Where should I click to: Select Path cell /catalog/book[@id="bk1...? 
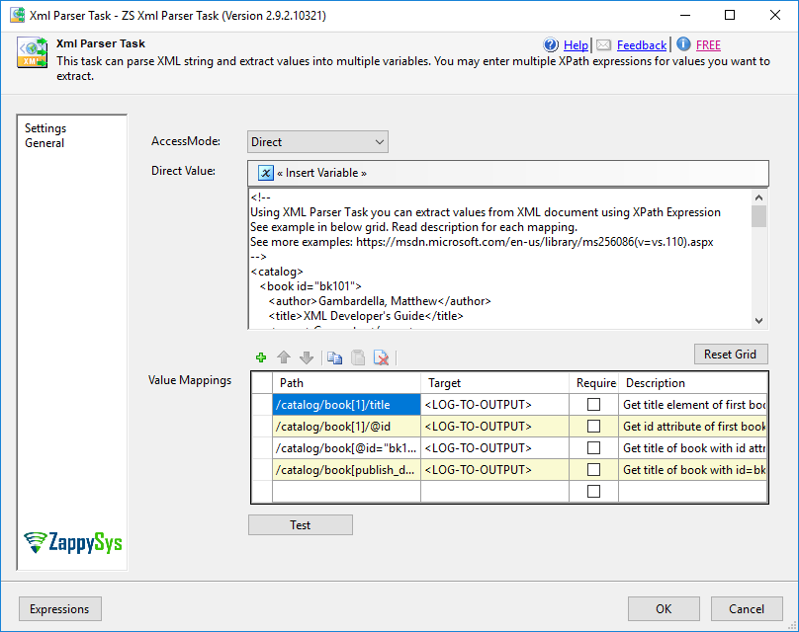[346, 448]
